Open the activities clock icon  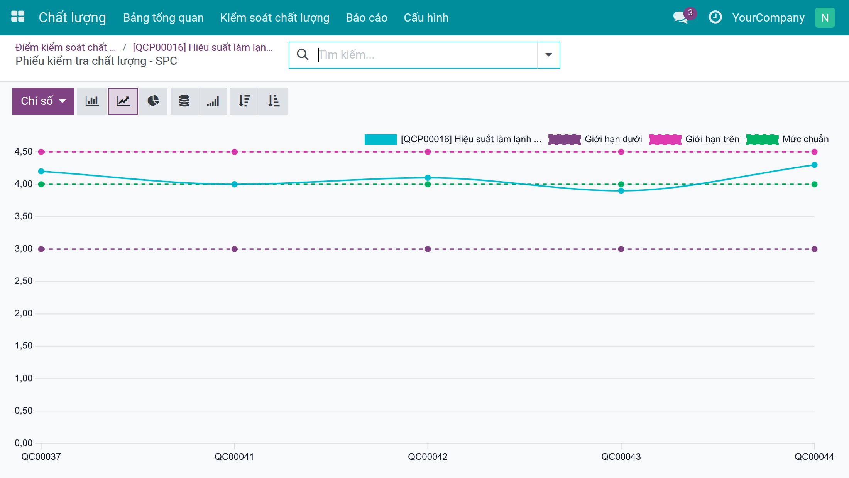coord(715,17)
